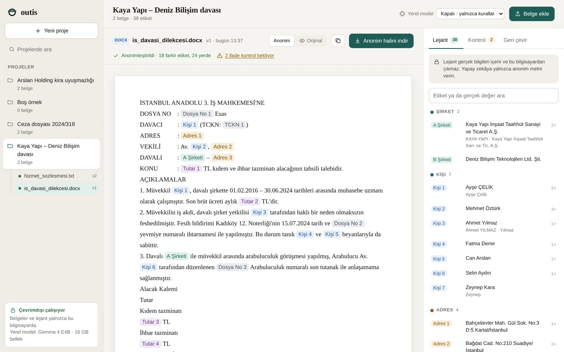Click folder icon for Ceza dosyası 2024/318
The height and width of the screenshot is (352, 564).
pyautogui.click(x=10, y=124)
